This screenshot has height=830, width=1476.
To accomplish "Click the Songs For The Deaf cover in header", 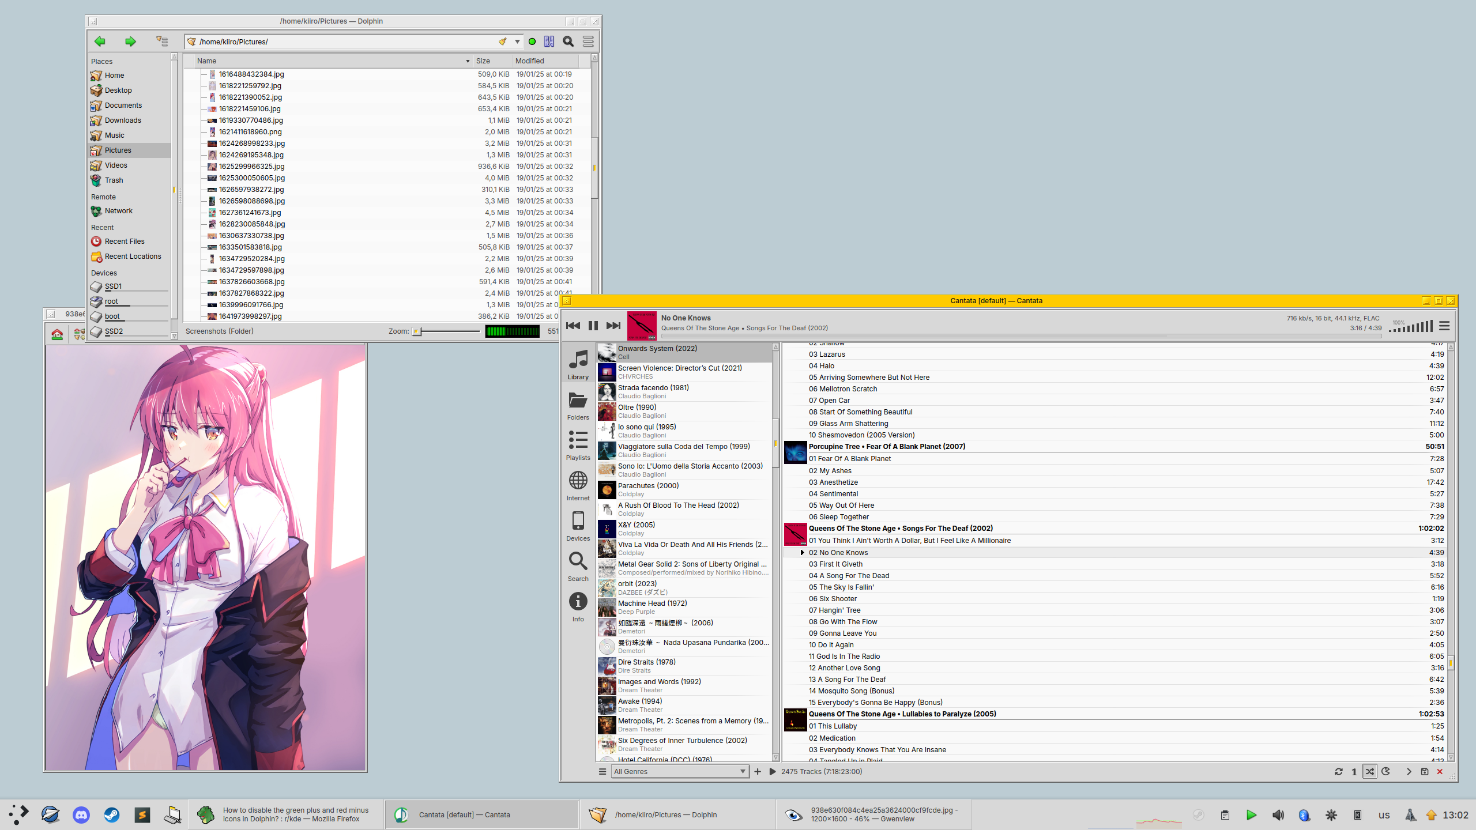I will [642, 326].
